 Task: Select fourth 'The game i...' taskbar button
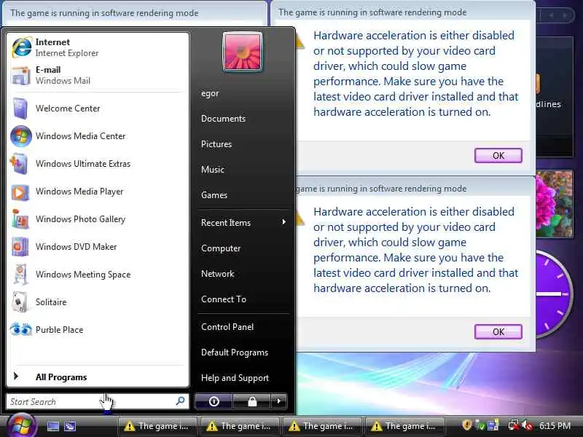(404, 426)
